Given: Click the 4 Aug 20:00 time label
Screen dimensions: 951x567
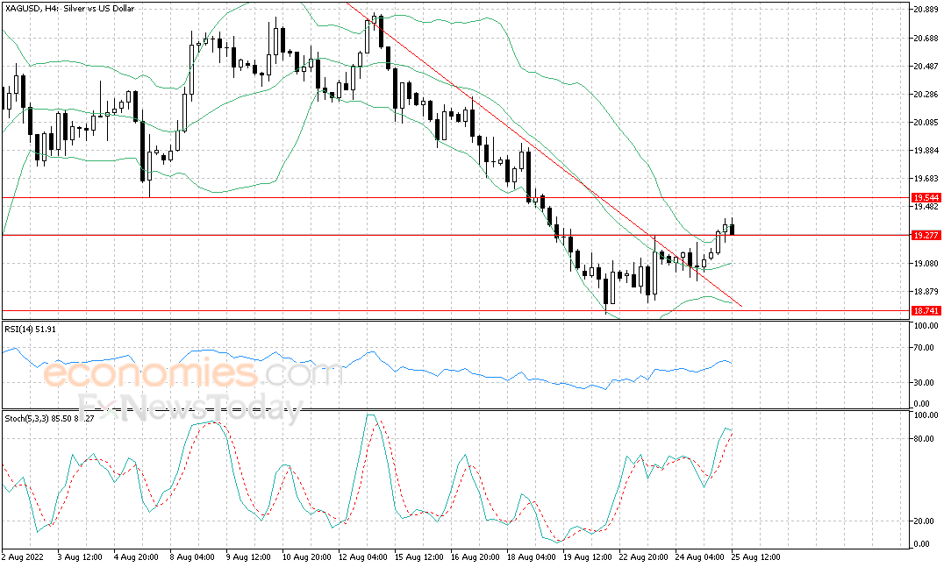Looking at the screenshot, I should pyautogui.click(x=136, y=557).
